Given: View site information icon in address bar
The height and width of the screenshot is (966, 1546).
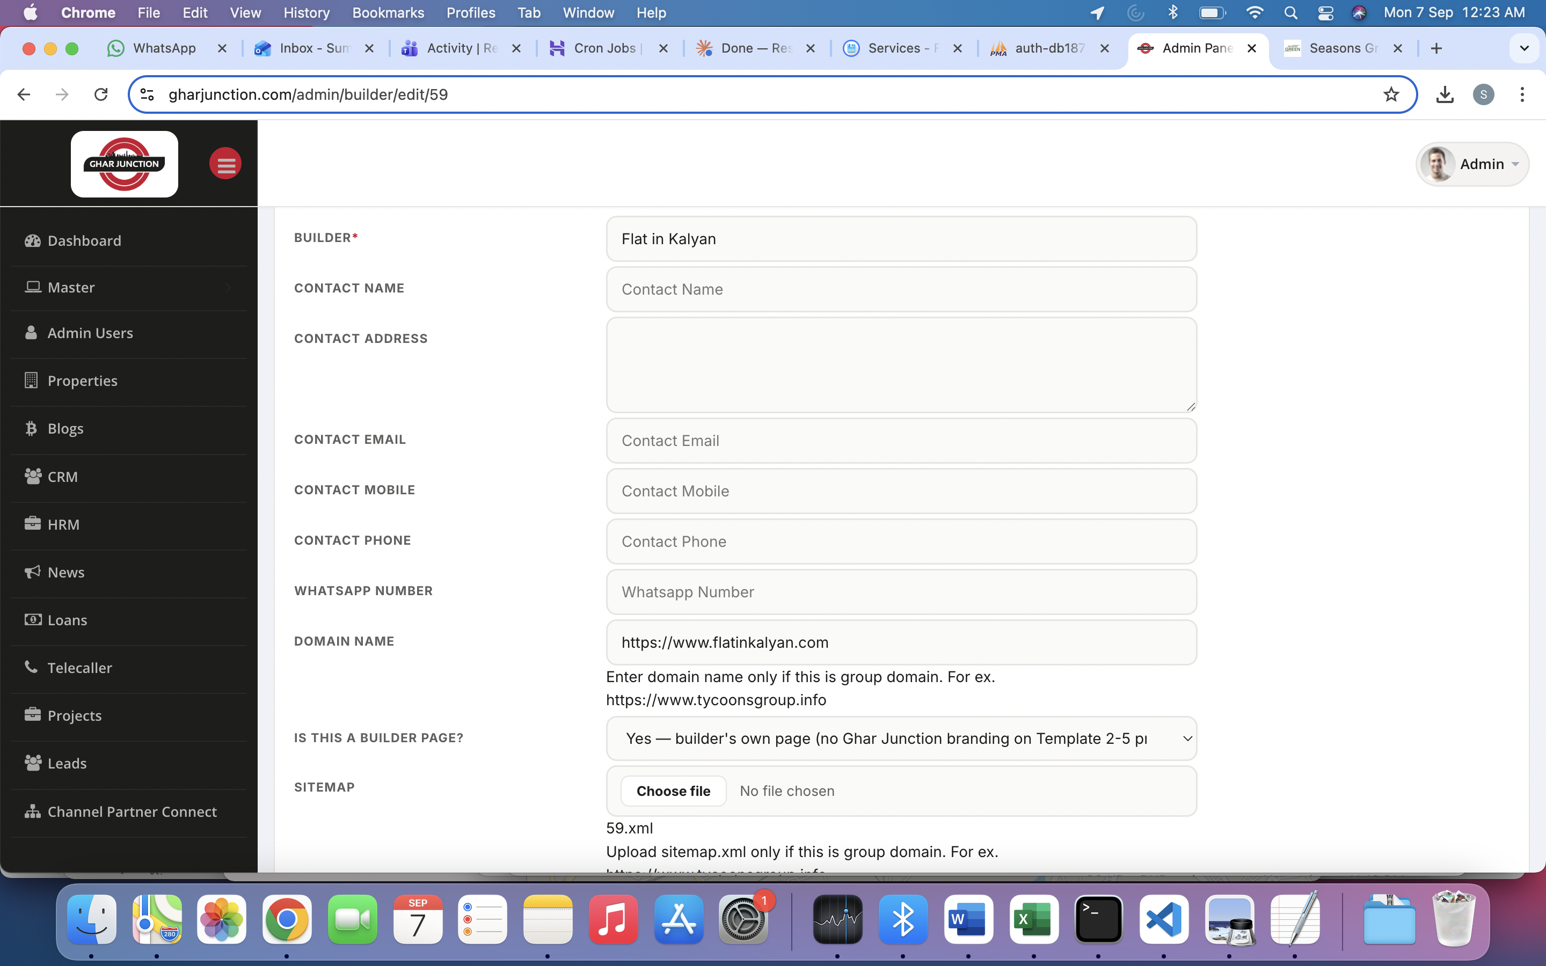Looking at the screenshot, I should tap(147, 94).
